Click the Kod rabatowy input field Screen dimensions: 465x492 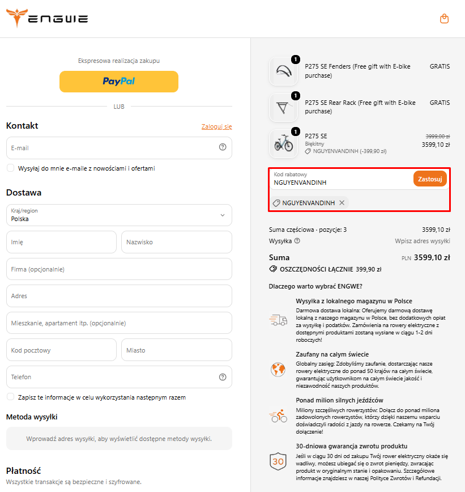341,179
